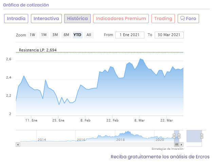This screenshot has width=213, height=162.
Task: Click the navigator scroll left arrow
Action: pos(18,145)
